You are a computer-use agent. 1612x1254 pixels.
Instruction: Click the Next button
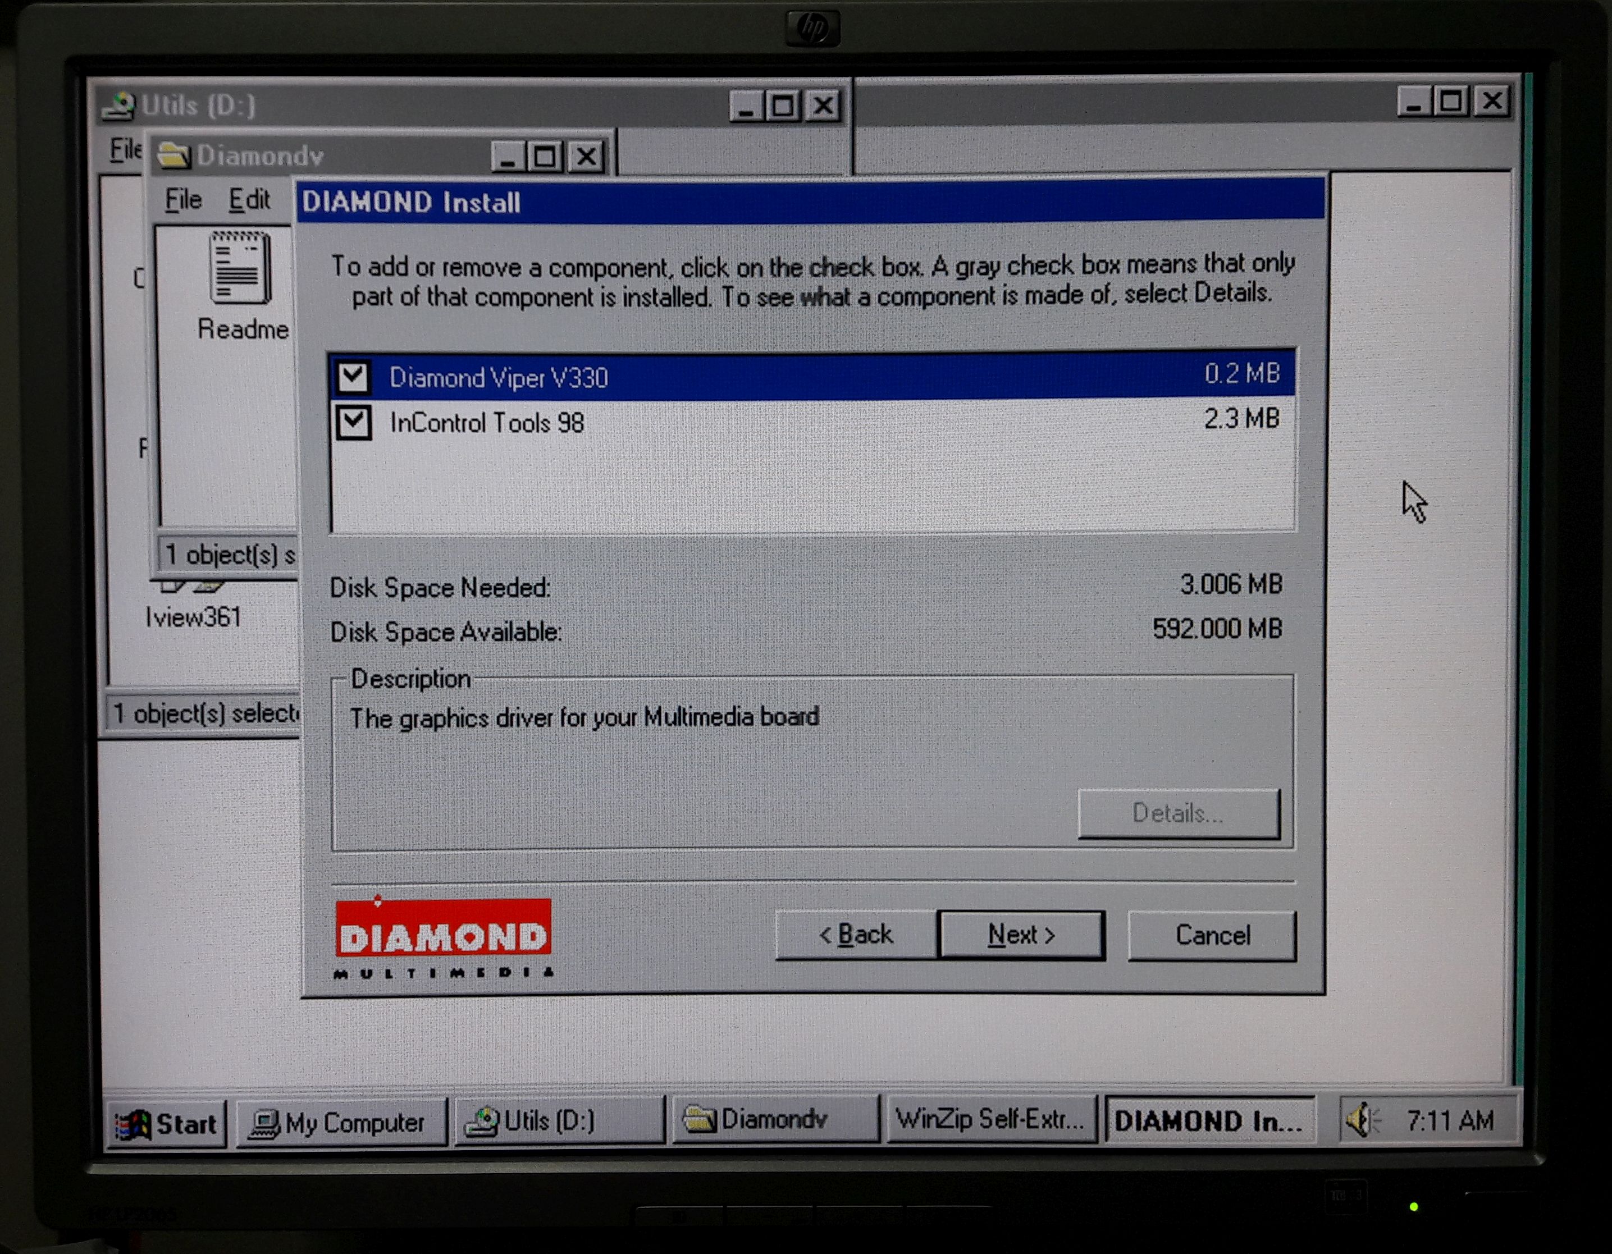coord(1021,935)
